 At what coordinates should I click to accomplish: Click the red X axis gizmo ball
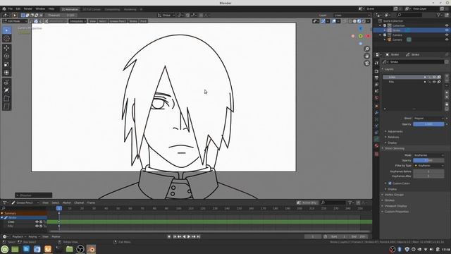[x=368, y=36]
